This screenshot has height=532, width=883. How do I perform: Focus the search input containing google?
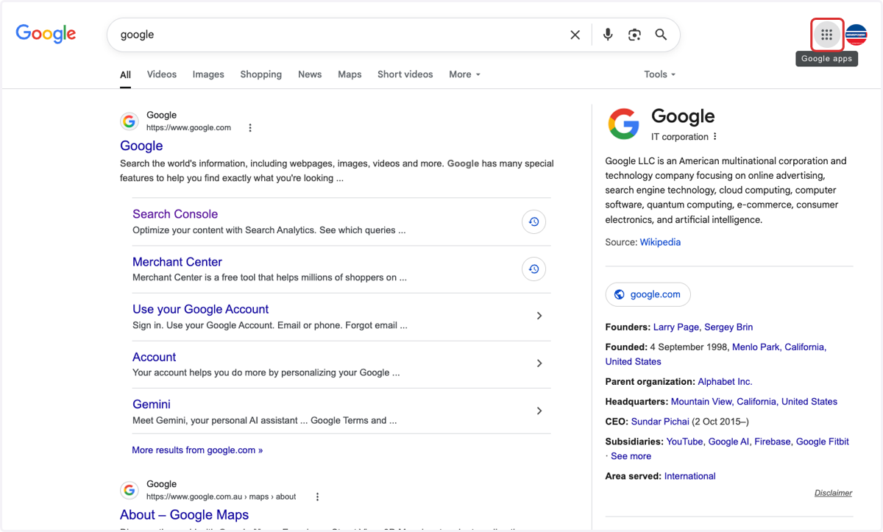[338, 35]
